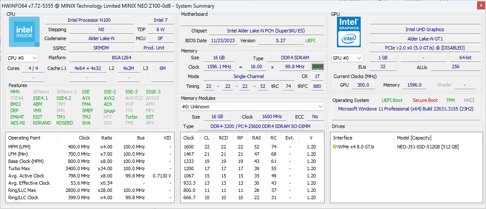Click the RDSEED feature label
The height and width of the screenshot is (209, 486).
(65, 123)
